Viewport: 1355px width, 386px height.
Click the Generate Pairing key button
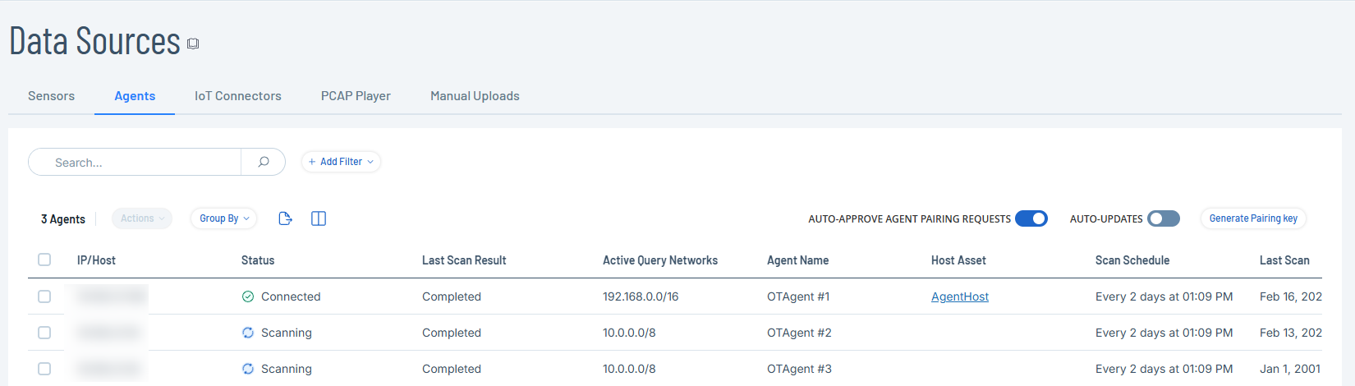tap(1252, 218)
